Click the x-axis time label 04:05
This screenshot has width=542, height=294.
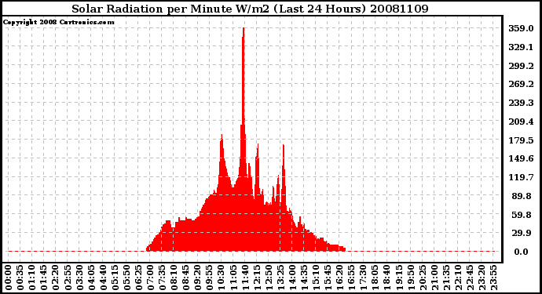[x=91, y=278]
